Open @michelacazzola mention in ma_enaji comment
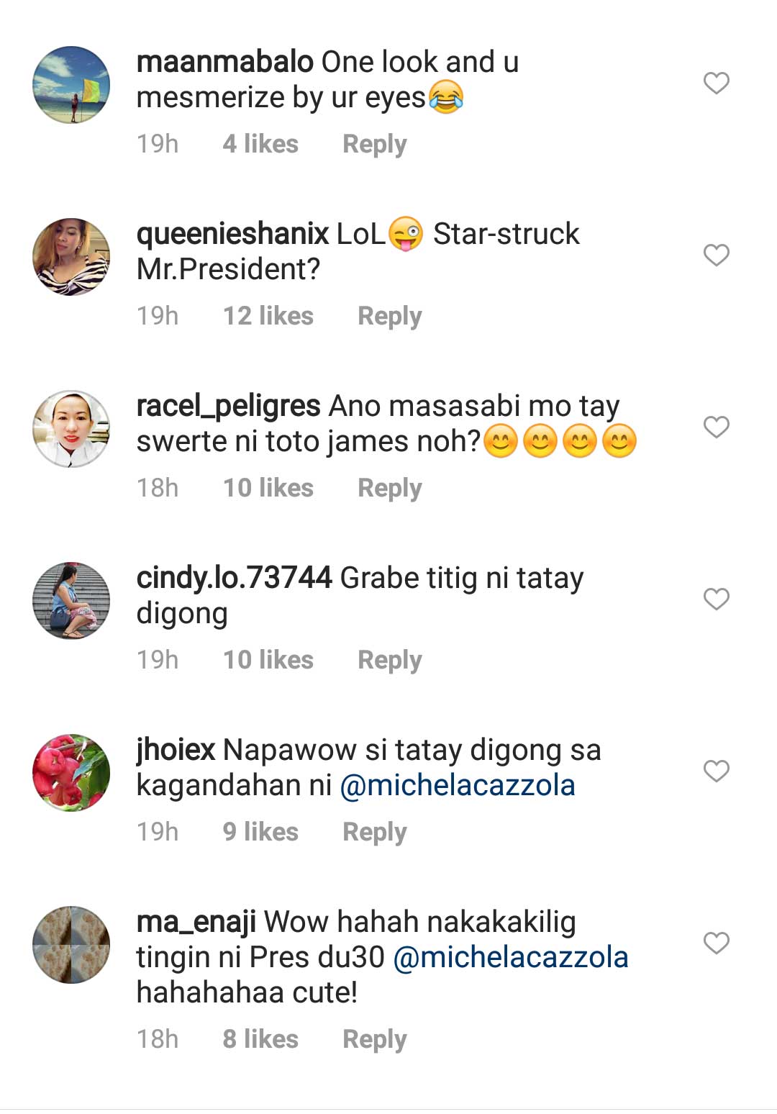Image resolution: width=777 pixels, height=1114 pixels. click(511, 957)
